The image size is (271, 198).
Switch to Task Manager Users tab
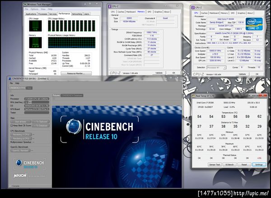(x=87, y=14)
